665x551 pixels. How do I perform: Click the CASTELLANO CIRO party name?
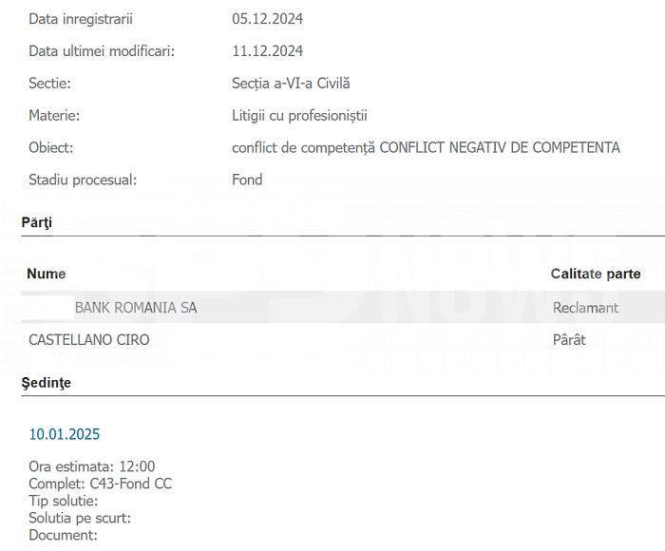click(x=89, y=340)
